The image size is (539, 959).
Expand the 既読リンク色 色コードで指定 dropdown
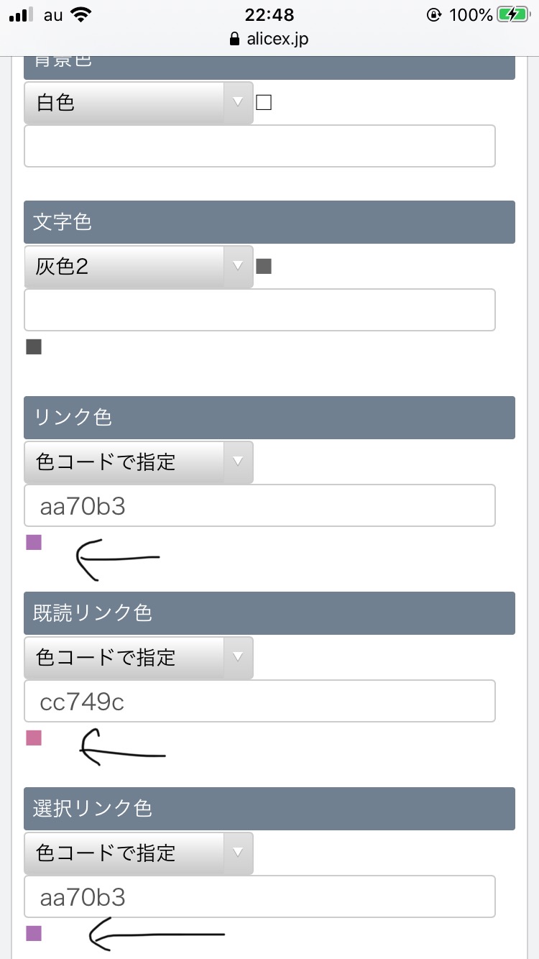click(x=138, y=658)
